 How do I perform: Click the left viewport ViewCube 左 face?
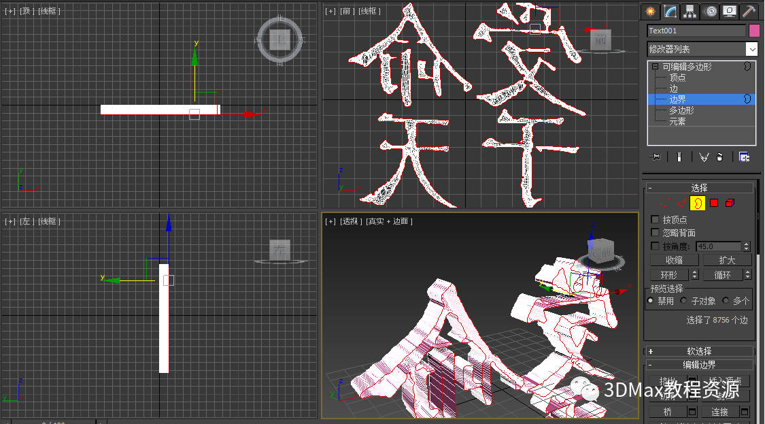279,250
